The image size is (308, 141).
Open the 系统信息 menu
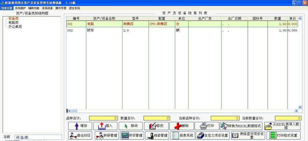coord(47,8)
